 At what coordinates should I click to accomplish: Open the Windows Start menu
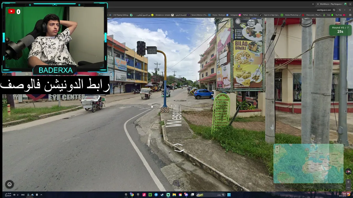(229, 195)
